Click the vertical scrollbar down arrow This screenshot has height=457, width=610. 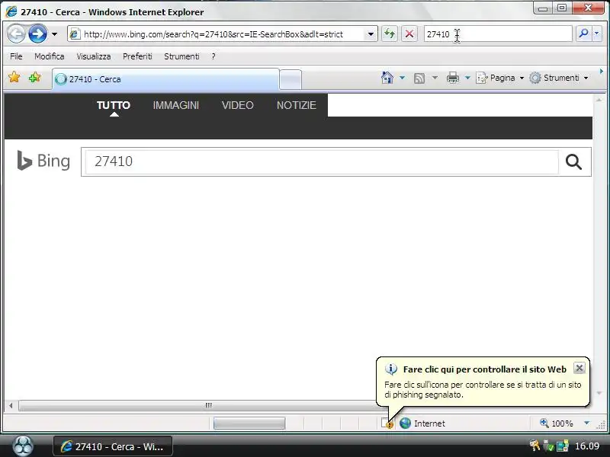click(x=599, y=393)
